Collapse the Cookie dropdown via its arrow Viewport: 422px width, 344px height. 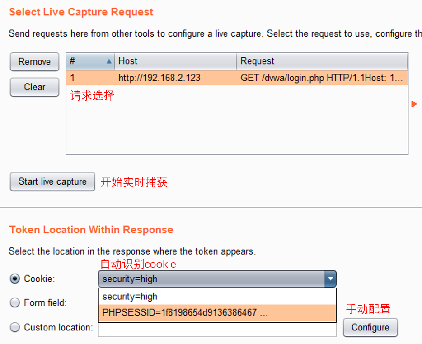(331, 279)
